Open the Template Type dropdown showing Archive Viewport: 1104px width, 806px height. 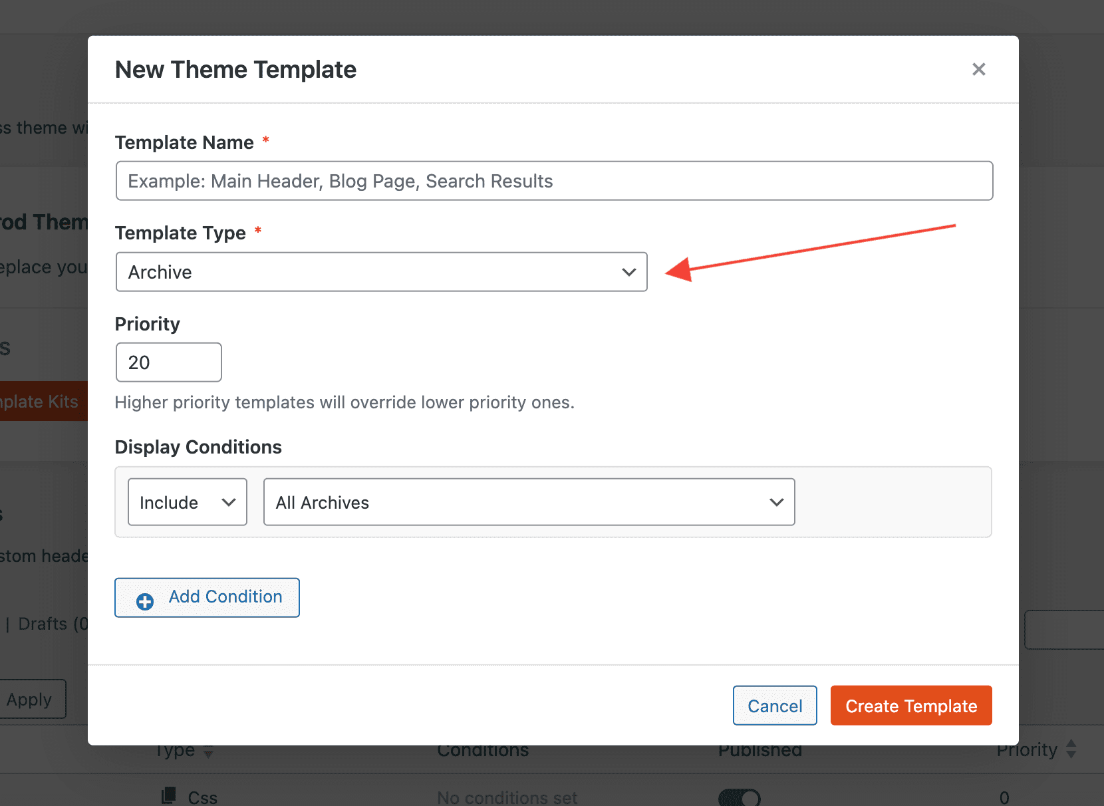381,272
